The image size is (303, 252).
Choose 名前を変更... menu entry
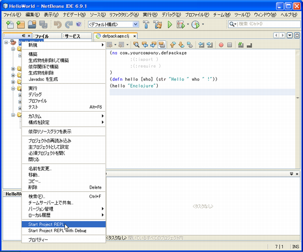click(64, 169)
